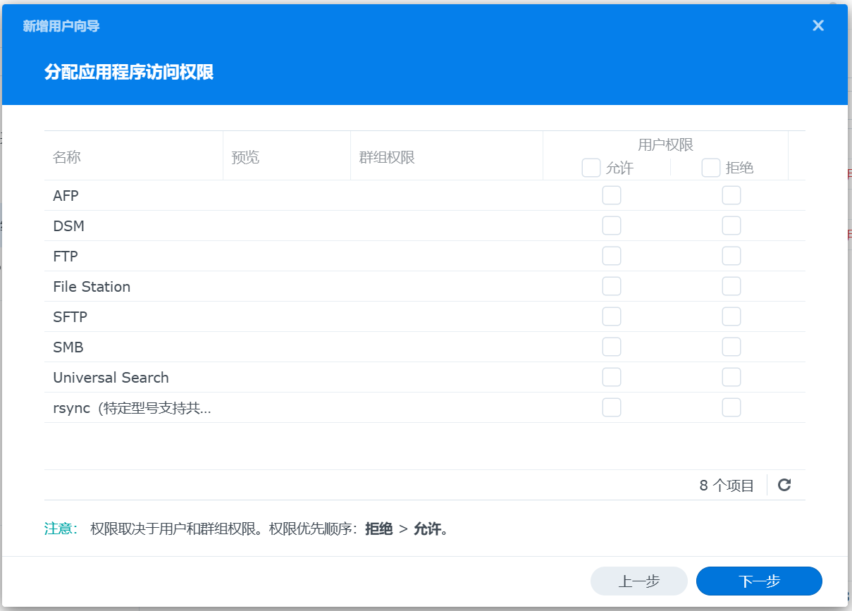The width and height of the screenshot is (852, 611).
Task: Close the 新增用户向导 dialog
Action: tap(817, 25)
